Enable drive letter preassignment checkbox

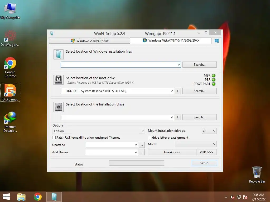[150, 137]
